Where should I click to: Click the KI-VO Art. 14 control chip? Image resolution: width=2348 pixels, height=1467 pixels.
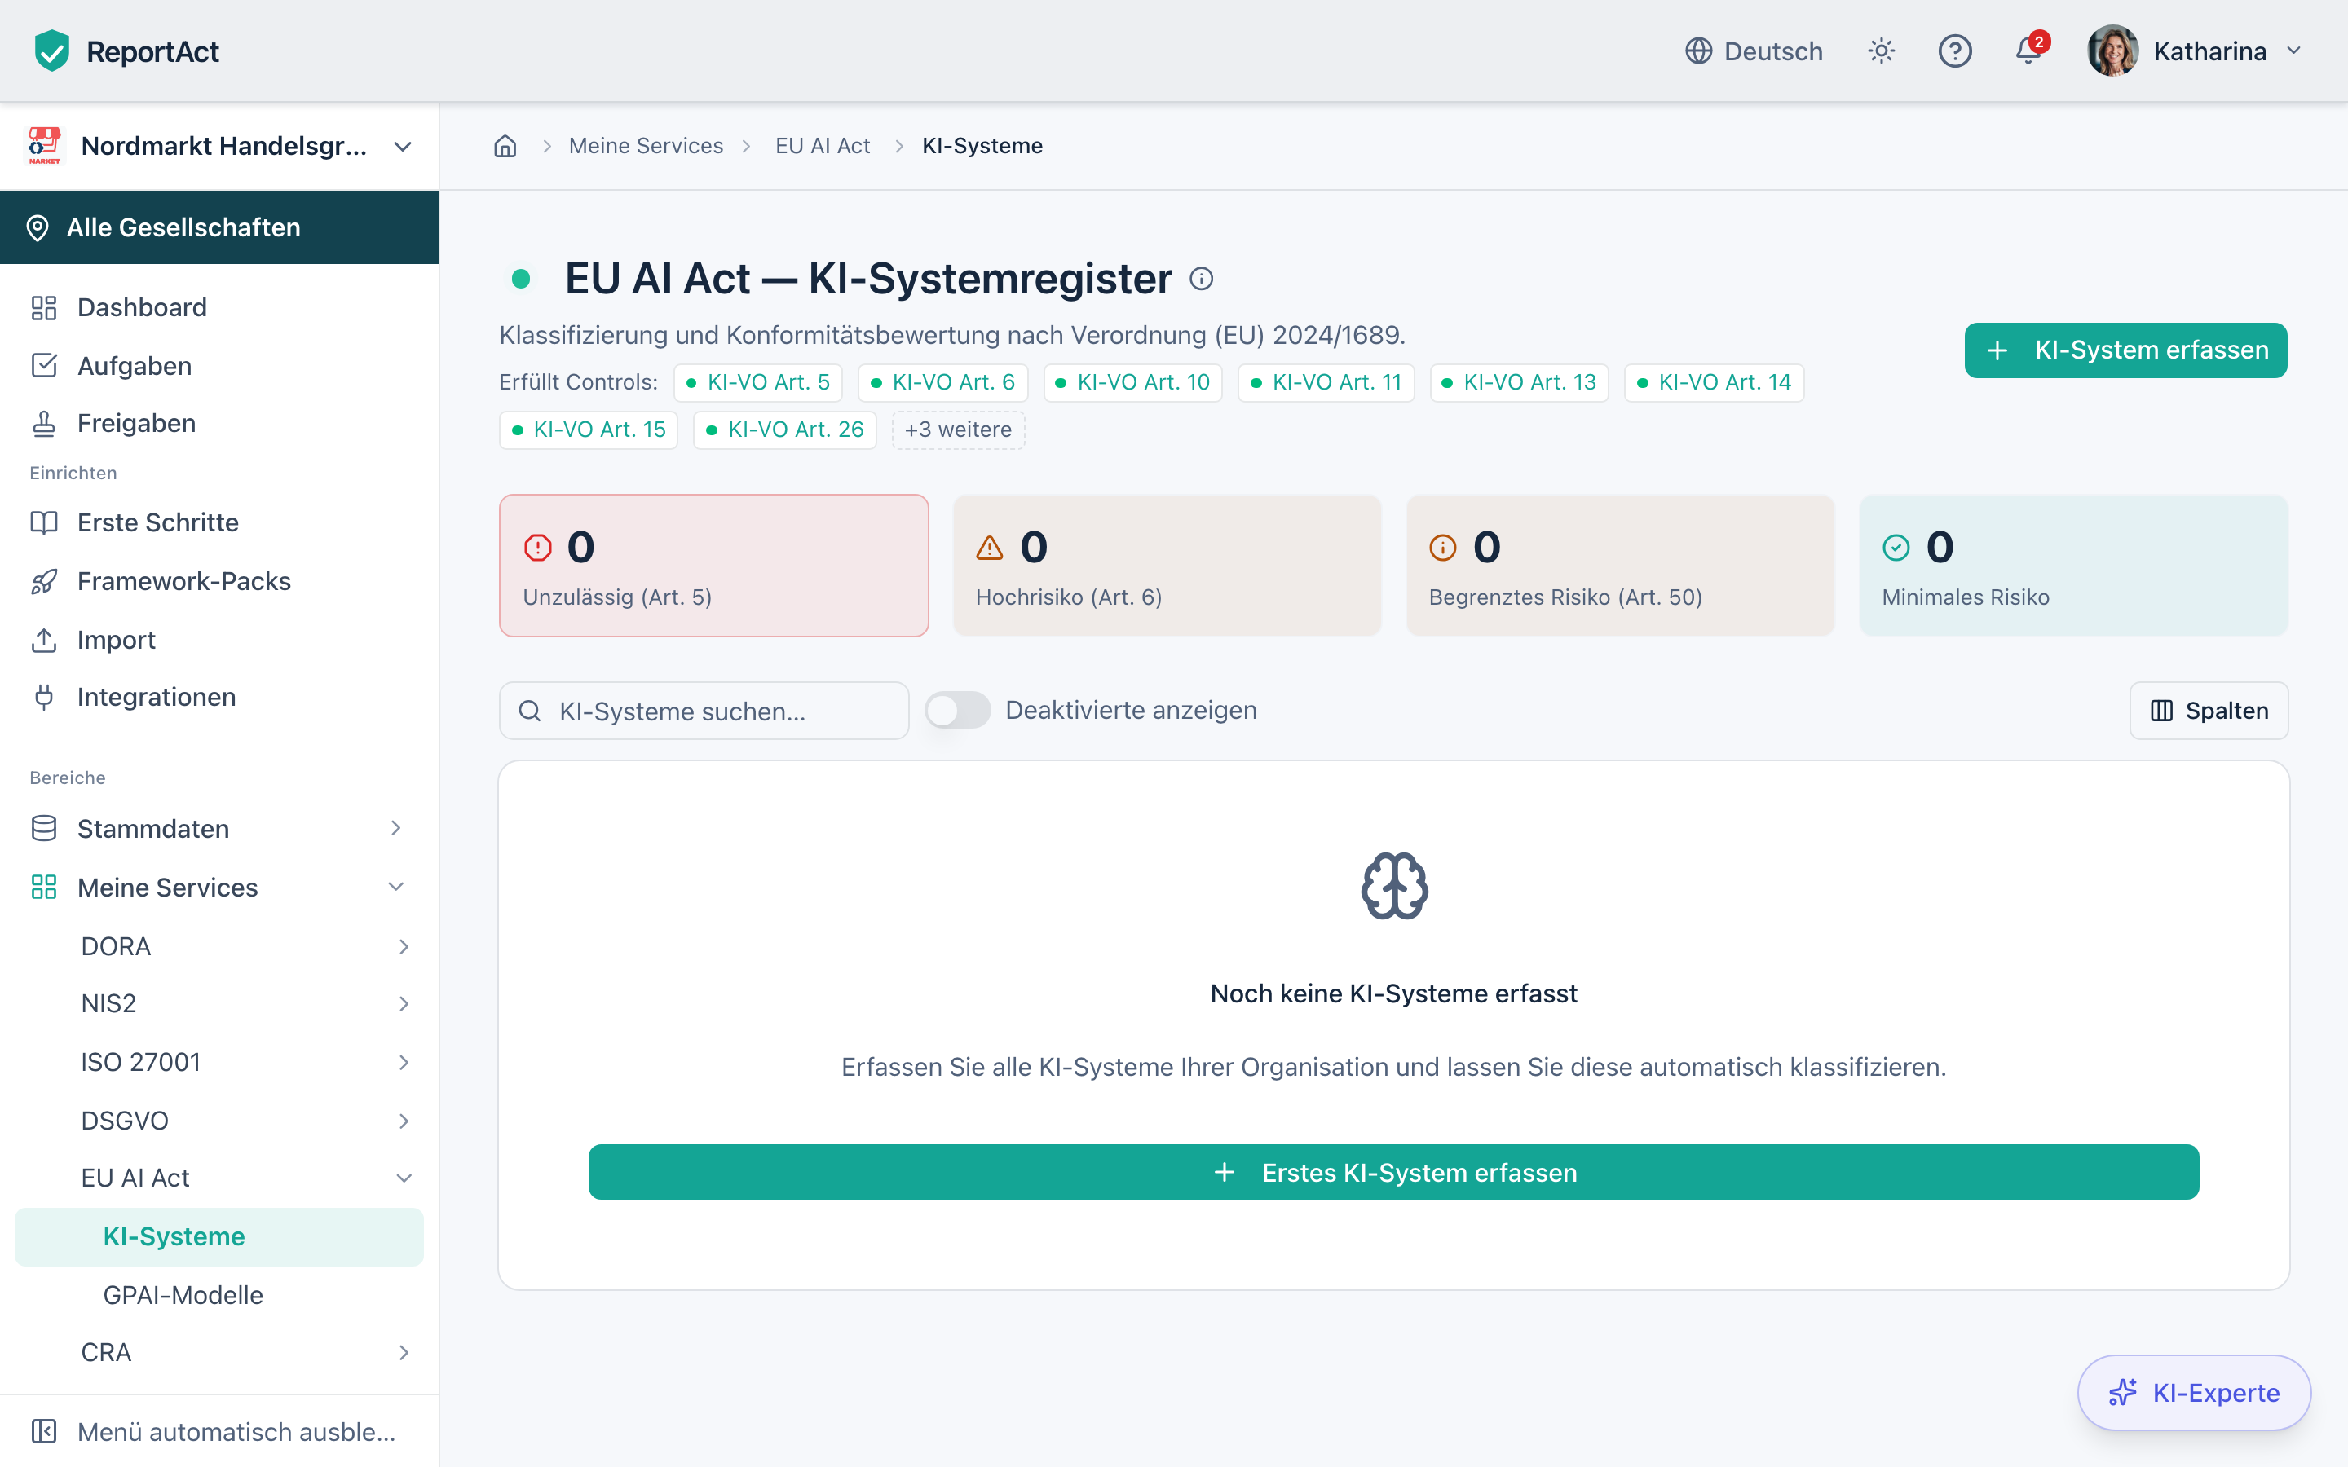coord(1715,382)
